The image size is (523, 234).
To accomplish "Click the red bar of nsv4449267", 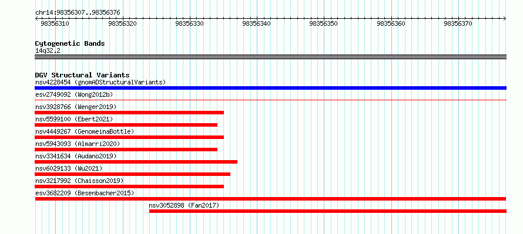I will point(129,137).
